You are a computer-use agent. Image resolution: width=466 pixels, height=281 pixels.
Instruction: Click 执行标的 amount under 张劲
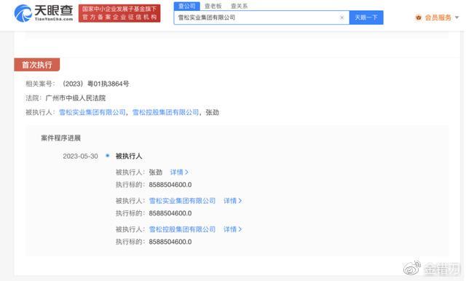coord(170,185)
